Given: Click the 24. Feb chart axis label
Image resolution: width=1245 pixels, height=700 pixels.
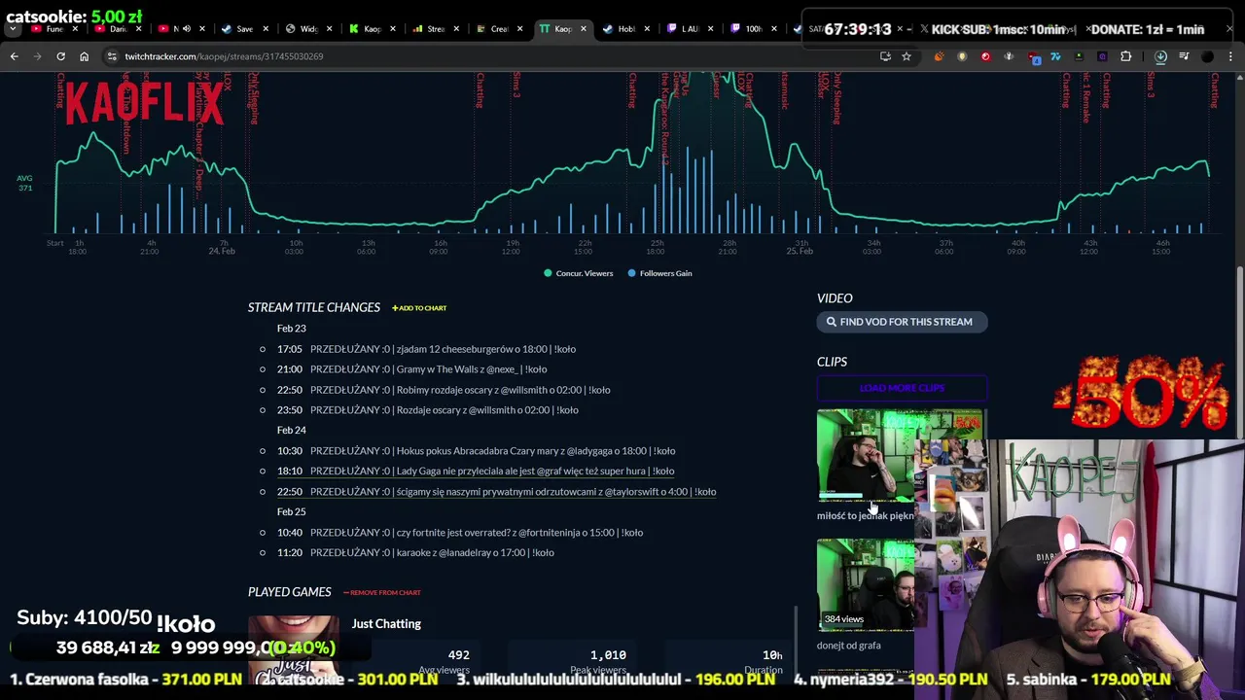Looking at the screenshot, I should [221, 251].
